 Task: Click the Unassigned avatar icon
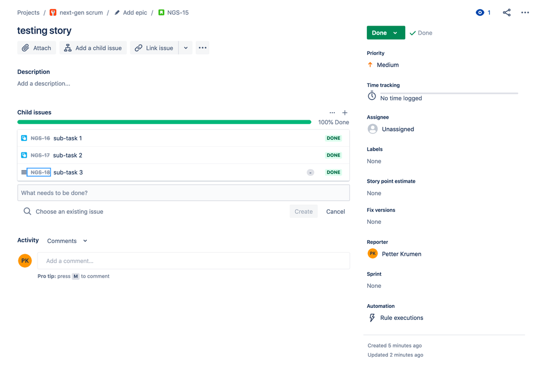click(373, 129)
